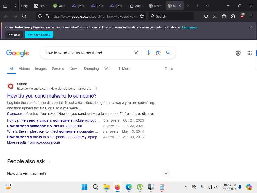The width and height of the screenshot is (257, 193).
Task: Open Quora result three-dot options menu
Action: (96, 89)
